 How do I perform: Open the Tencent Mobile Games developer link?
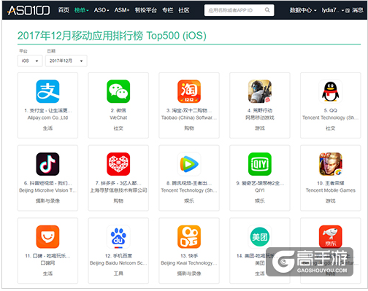pyautogui.click(x=331, y=190)
